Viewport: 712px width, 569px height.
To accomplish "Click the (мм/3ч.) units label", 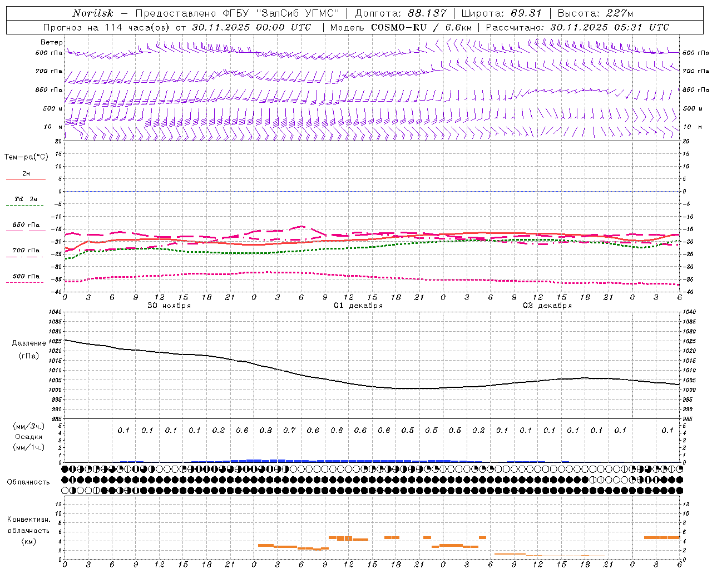I will coord(29,426).
